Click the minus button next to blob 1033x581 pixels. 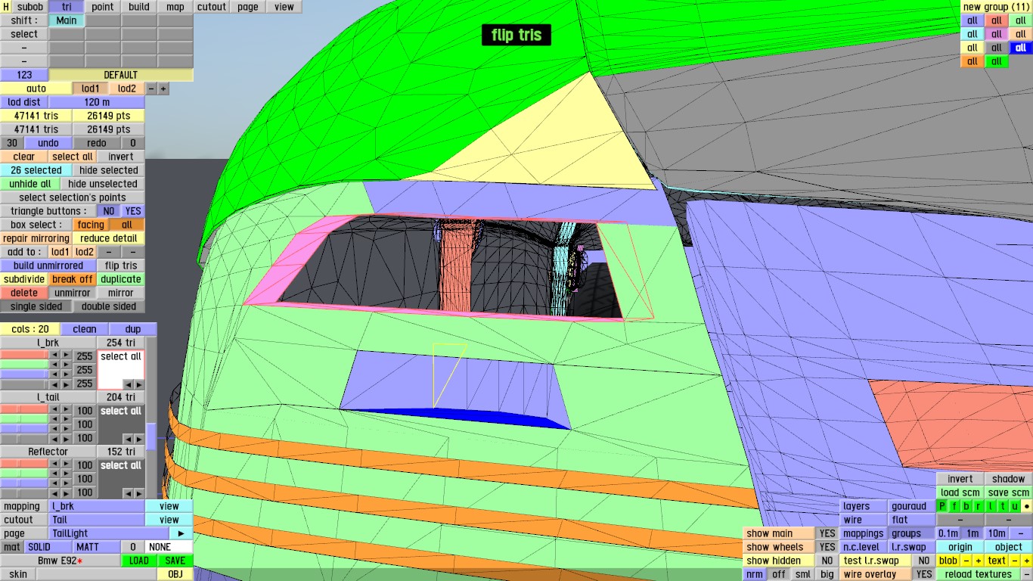pos(966,561)
